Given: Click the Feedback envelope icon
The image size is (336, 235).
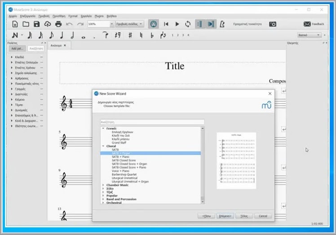Looking at the screenshot, I should click(307, 24).
